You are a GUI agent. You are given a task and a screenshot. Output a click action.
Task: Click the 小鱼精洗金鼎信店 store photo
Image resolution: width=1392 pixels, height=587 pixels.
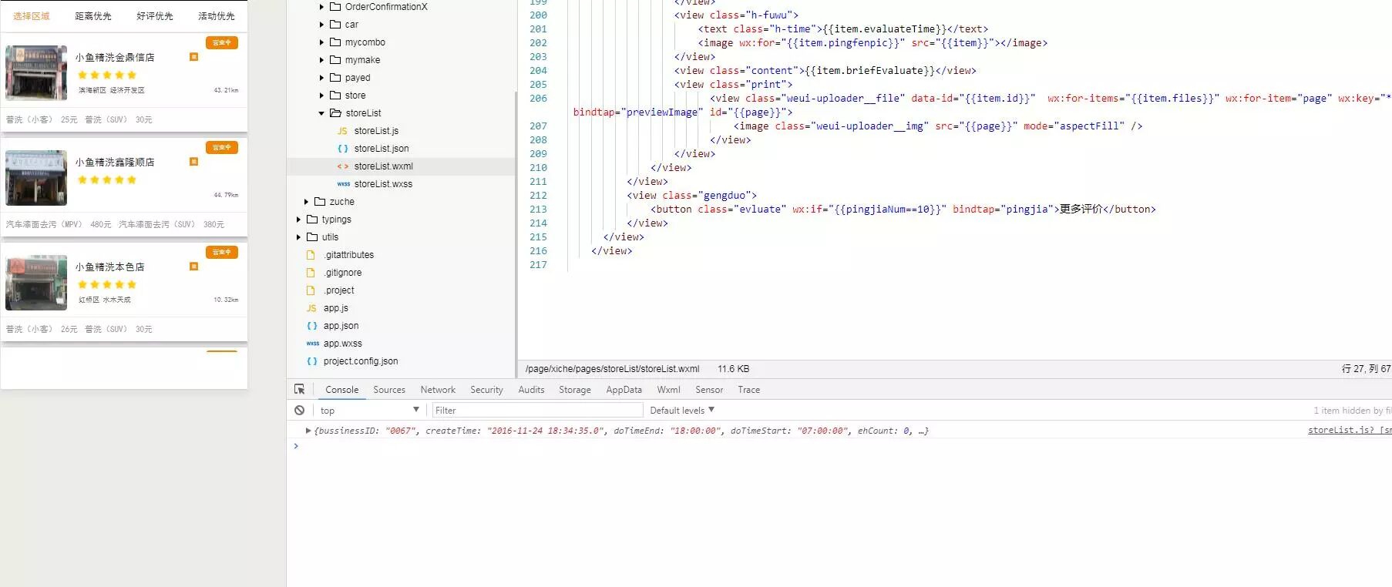pyautogui.click(x=36, y=72)
